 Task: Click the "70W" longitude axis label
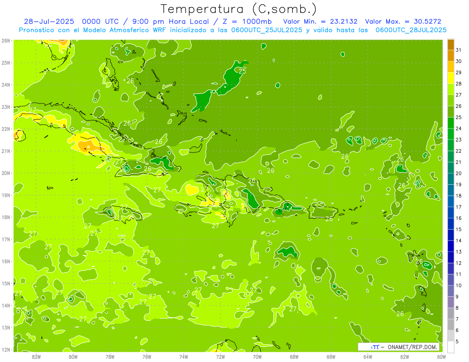click(257, 356)
